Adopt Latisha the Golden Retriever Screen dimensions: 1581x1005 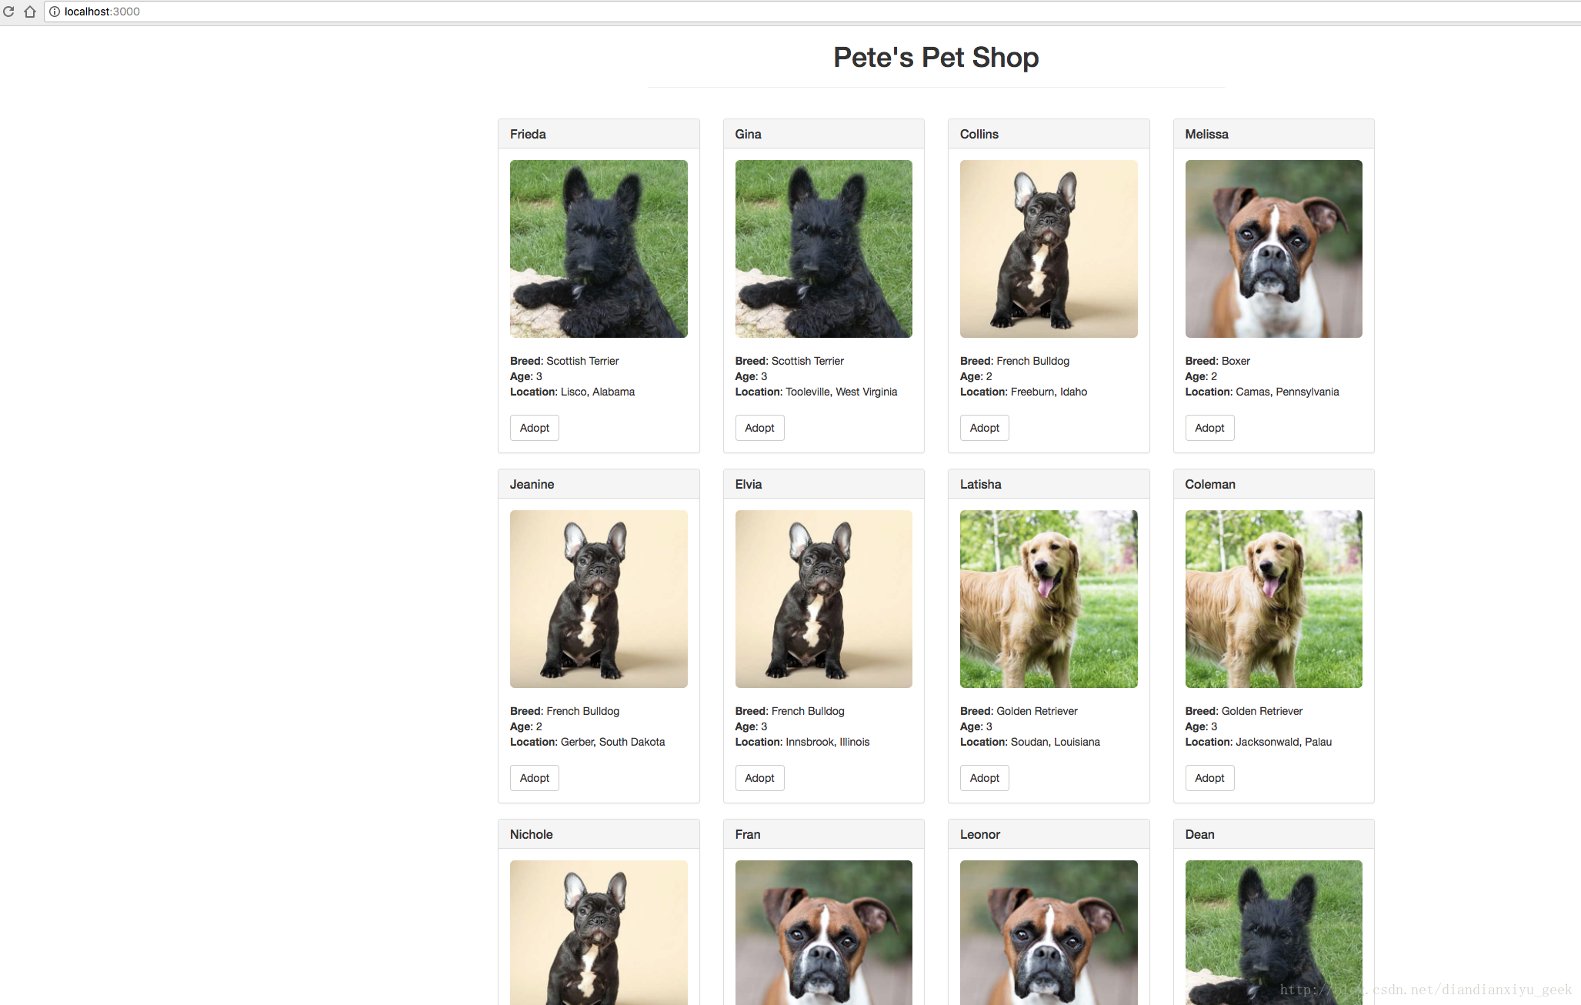click(984, 778)
